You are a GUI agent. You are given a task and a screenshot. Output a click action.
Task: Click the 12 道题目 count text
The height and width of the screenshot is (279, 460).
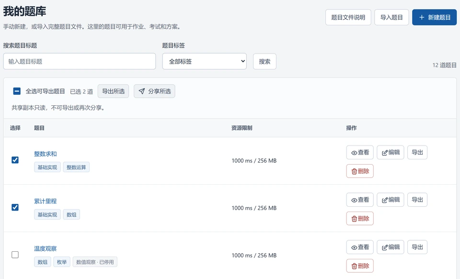click(445, 65)
